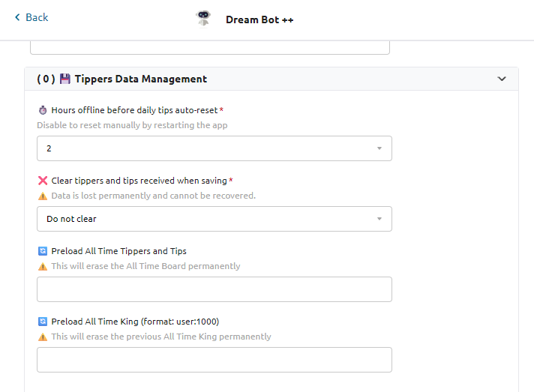The width and height of the screenshot is (534, 392).
Task: Click the red X icon beside Clear tippers
Action: pyautogui.click(x=43, y=181)
